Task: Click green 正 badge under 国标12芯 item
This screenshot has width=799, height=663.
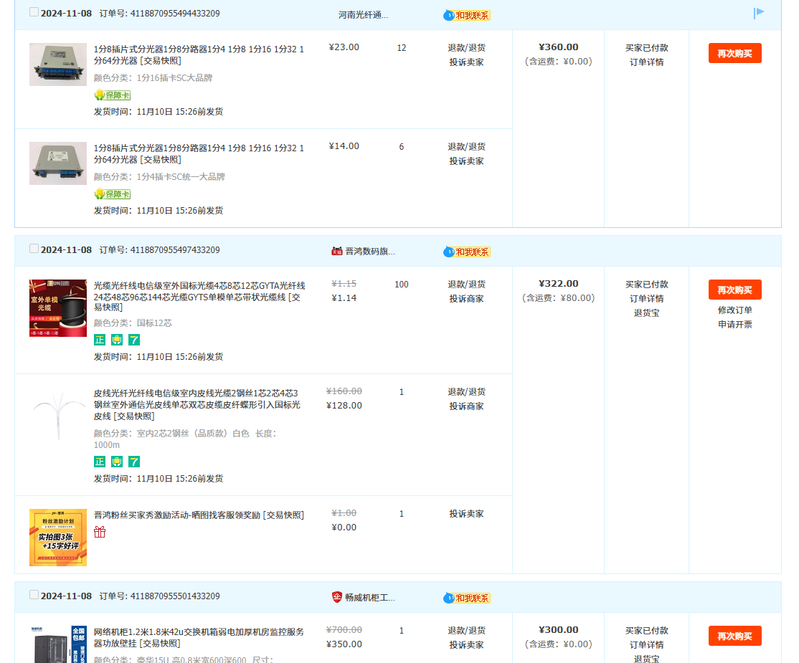Action: click(100, 340)
